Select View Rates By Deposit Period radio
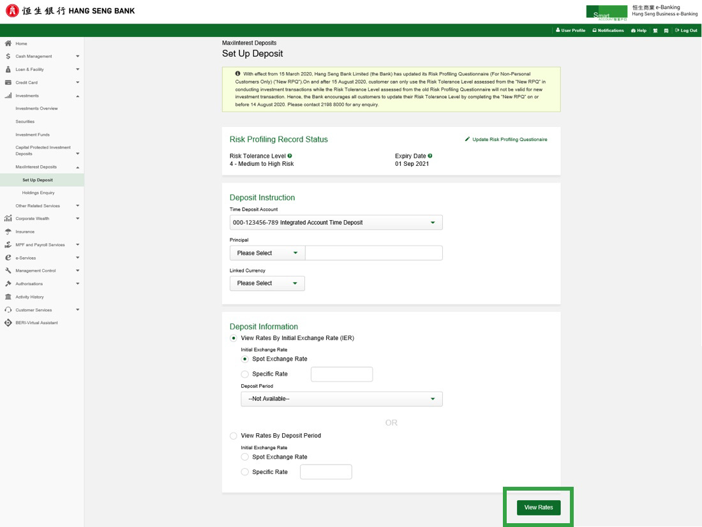702x527 pixels. point(234,436)
